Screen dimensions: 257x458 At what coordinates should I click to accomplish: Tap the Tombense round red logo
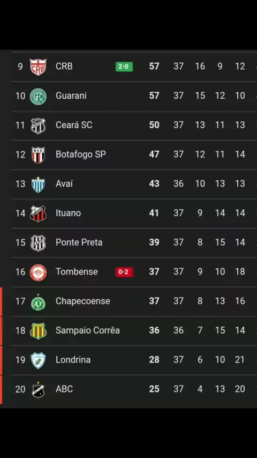[x=38, y=272]
